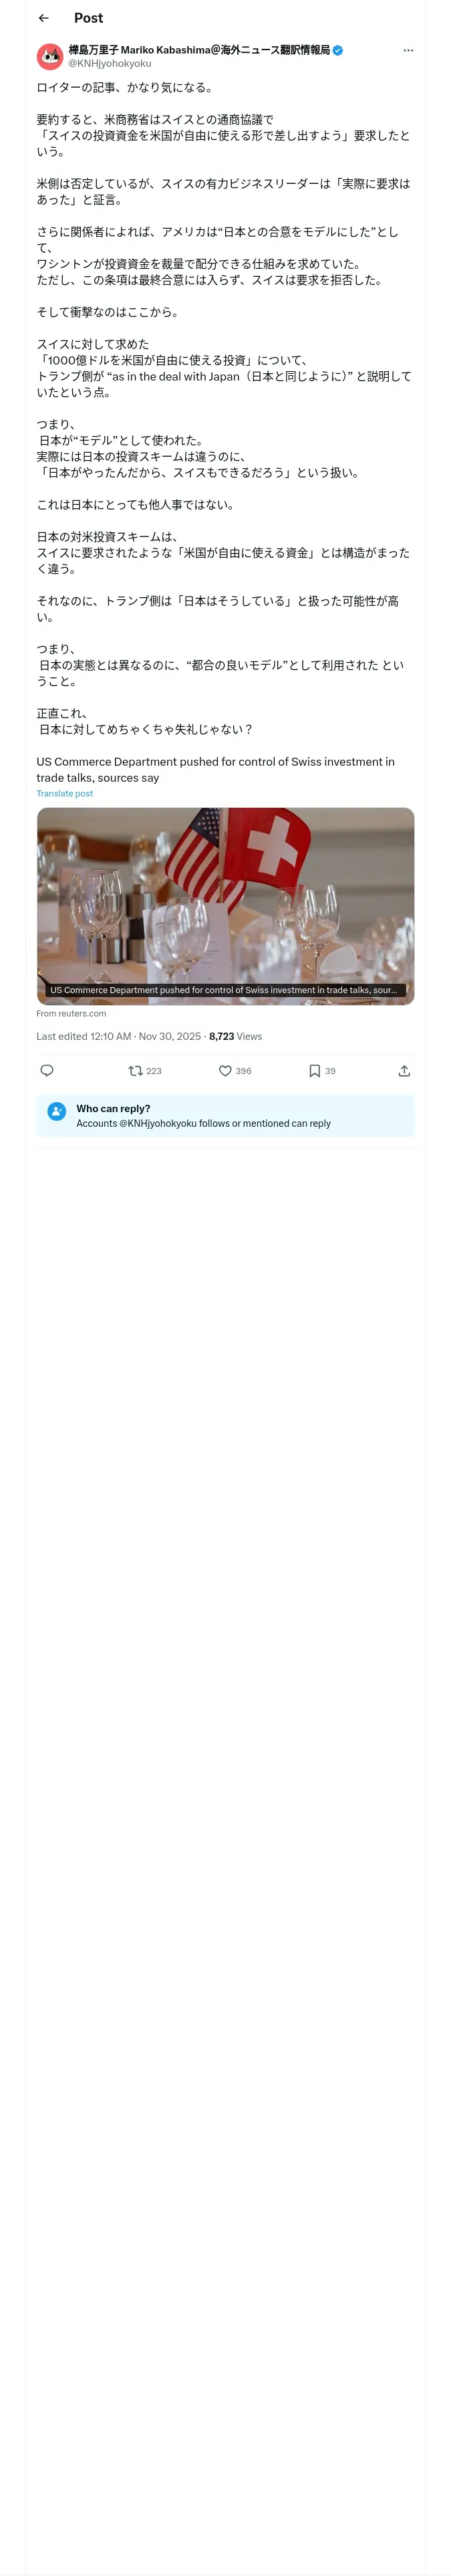Click the Last edited timestamp
Image resolution: width=451 pixels, height=2576 pixels.
click(118, 1036)
